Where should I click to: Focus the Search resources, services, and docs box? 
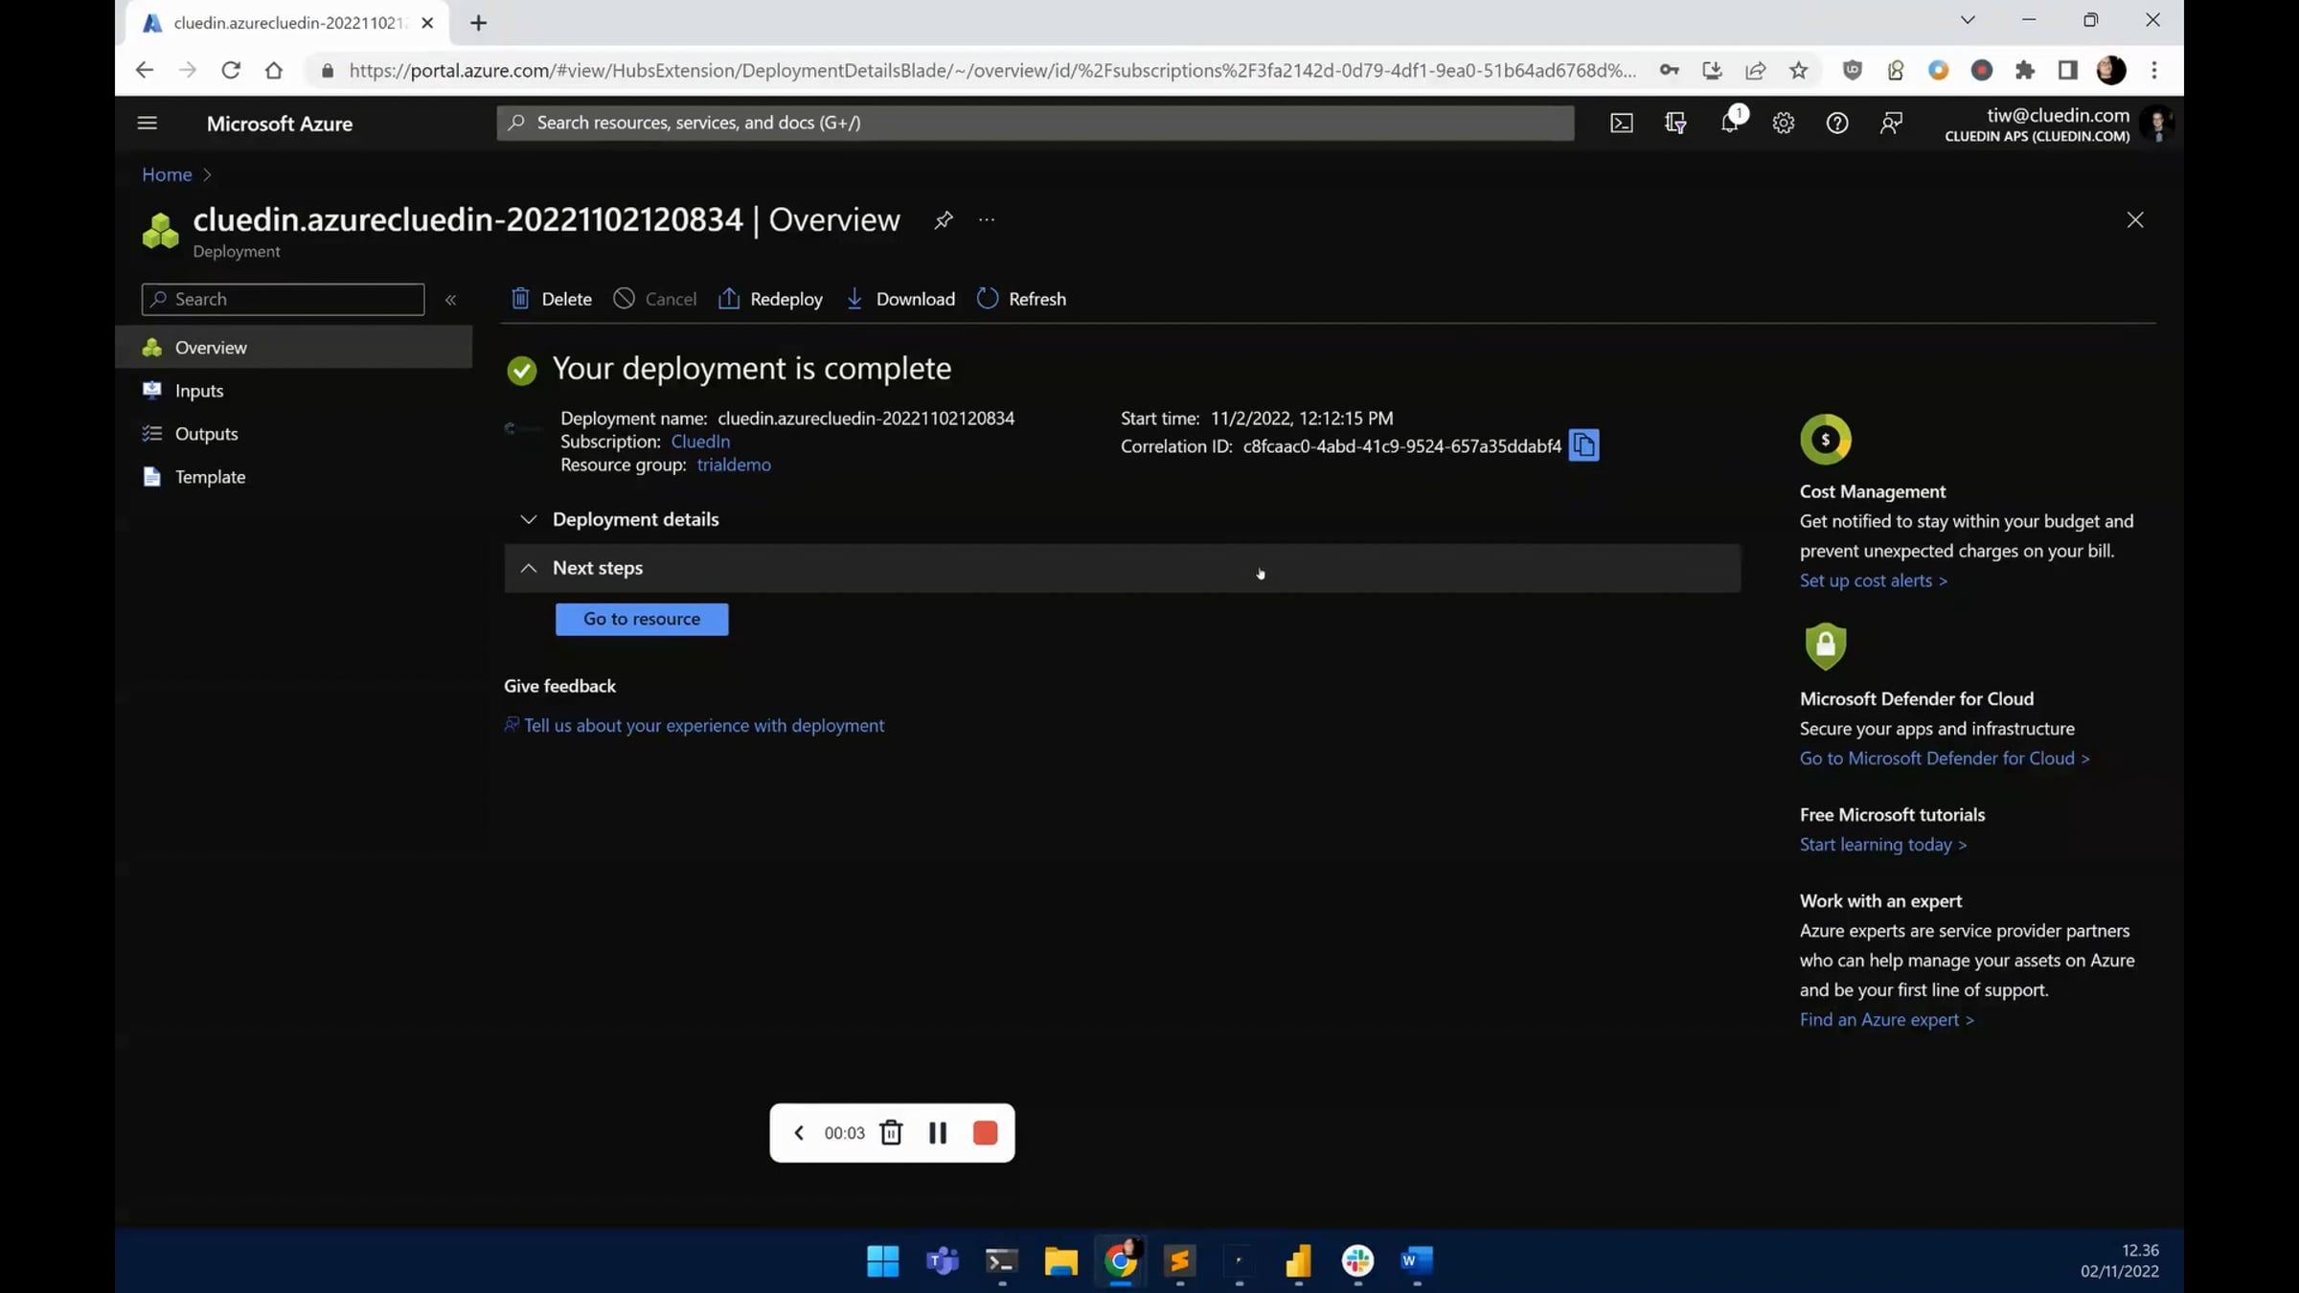[x=1035, y=123]
